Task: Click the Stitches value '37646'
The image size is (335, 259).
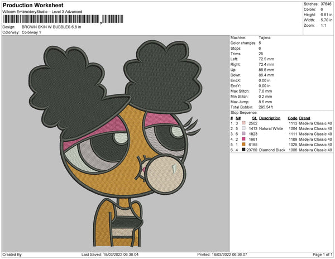Action: click(x=326, y=4)
